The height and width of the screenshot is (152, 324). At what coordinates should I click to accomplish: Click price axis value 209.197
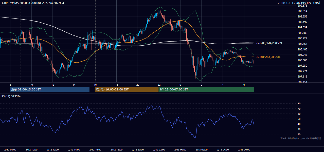click(302, 22)
